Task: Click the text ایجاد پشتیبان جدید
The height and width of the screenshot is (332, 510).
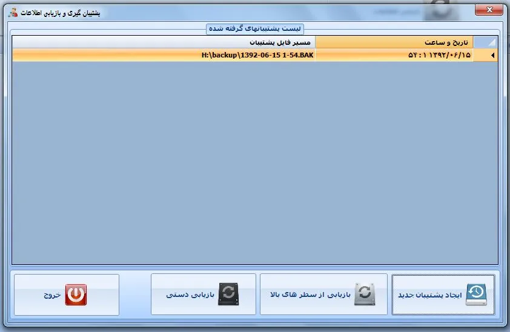Action: pyautogui.click(x=430, y=295)
